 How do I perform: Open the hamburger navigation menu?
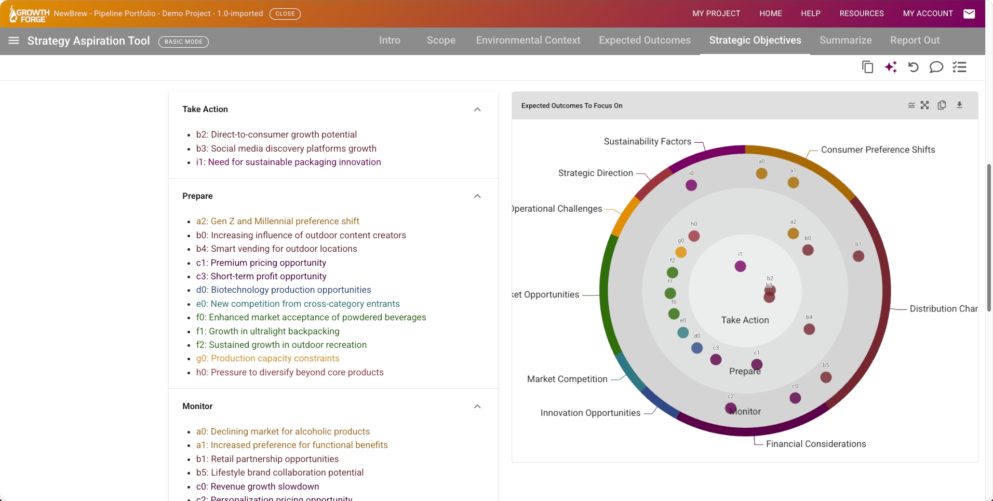point(14,40)
